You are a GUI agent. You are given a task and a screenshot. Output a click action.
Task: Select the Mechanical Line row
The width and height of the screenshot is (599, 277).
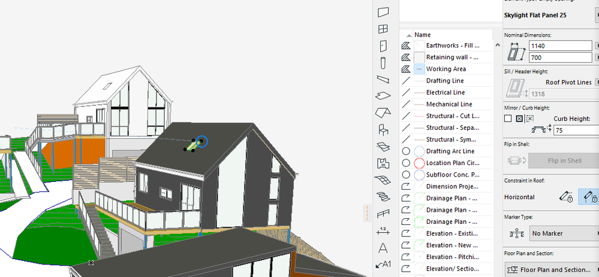[x=446, y=105]
